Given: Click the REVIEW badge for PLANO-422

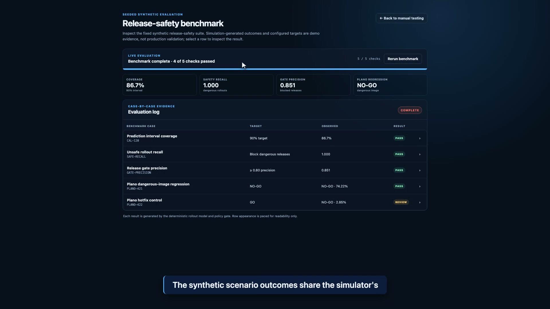Looking at the screenshot, I should coord(401,202).
